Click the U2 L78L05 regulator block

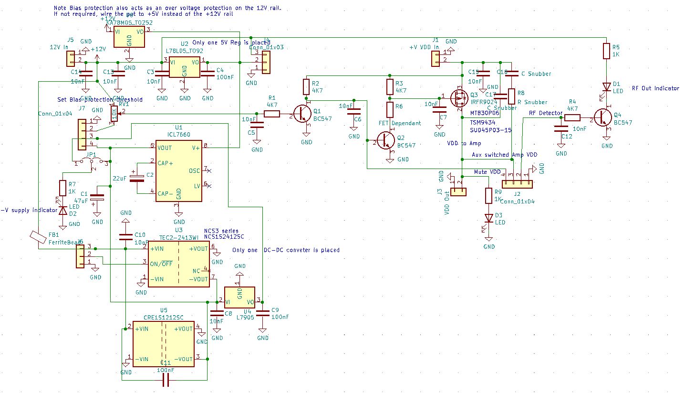[185, 67]
